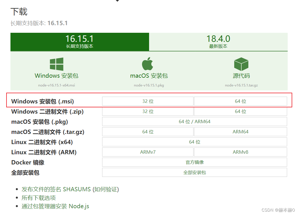Download the 64 位 Windows .msi installer
Viewport: 299px width, 215px height.
pyautogui.click(x=240, y=101)
